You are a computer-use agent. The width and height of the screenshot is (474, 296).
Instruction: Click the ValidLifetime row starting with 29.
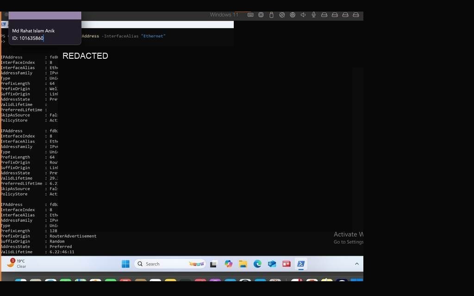(x=29, y=178)
